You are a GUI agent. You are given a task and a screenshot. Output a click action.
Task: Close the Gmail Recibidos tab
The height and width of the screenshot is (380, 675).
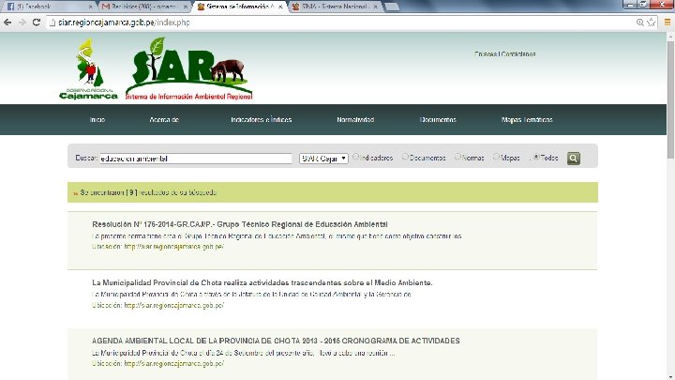pyautogui.click(x=186, y=7)
